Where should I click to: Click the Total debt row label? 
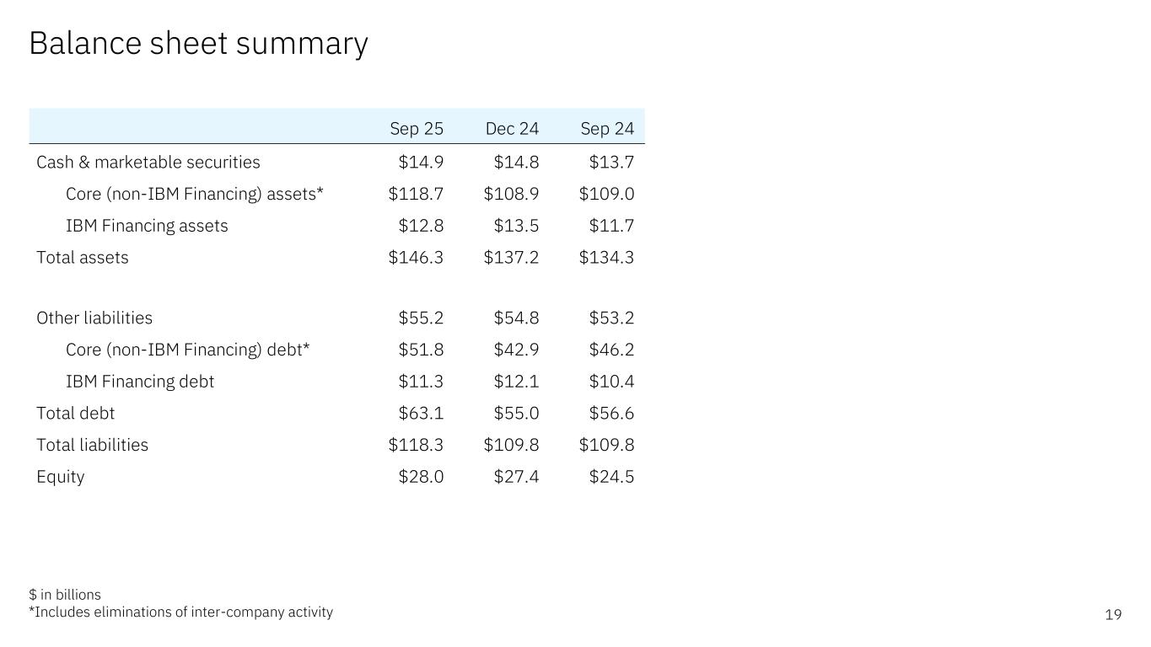point(75,413)
